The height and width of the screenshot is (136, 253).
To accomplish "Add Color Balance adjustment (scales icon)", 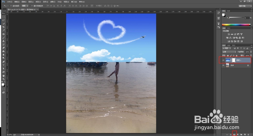I will click(230, 38).
